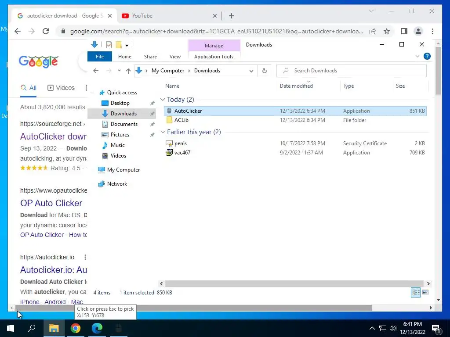Image resolution: width=450 pixels, height=337 pixels.
Task: Open the Share ribbon tab
Action: [150, 57]
